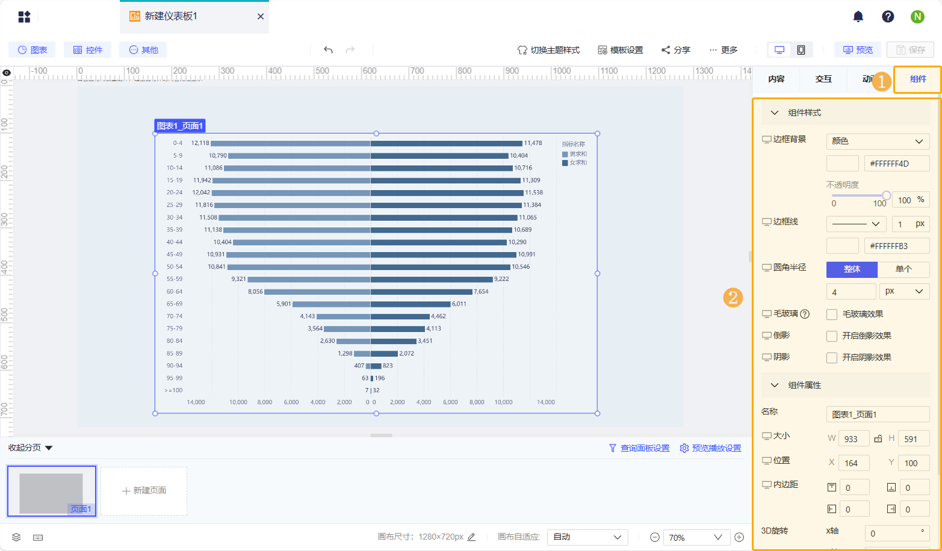Open the 图表 insert menu
The width and height of the screenshot is (942, 551).
coord(32,50)
